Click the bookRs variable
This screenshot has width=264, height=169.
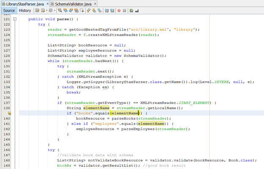pyautogui.click(x=64, y=166)
